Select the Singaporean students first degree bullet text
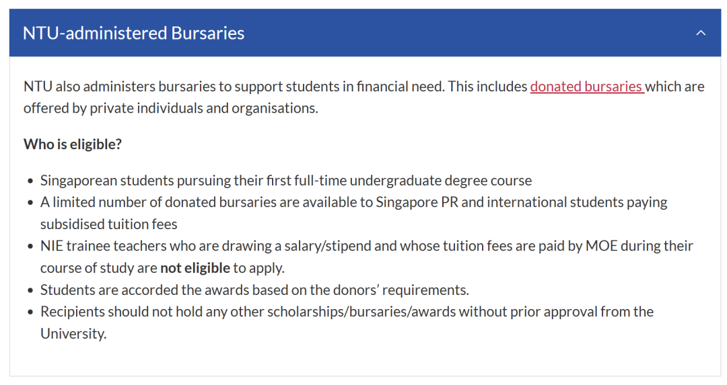727x385 pixels. (286, 181)
